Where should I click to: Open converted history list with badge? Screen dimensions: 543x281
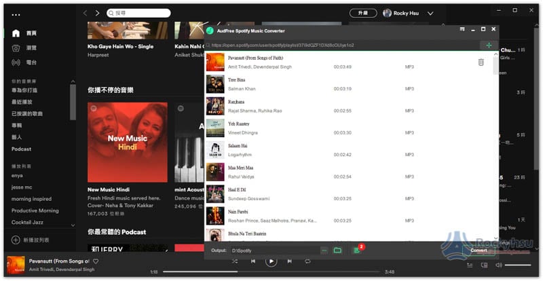point(357,250)
